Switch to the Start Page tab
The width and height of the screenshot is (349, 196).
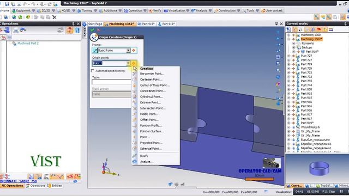(95, 24)
